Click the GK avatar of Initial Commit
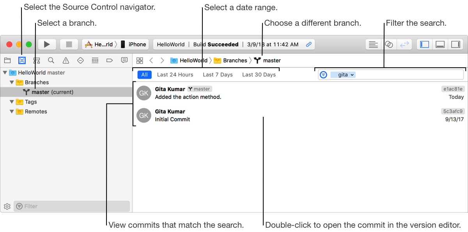The width and height of the screenshot is (468, 232). point(144,115)
